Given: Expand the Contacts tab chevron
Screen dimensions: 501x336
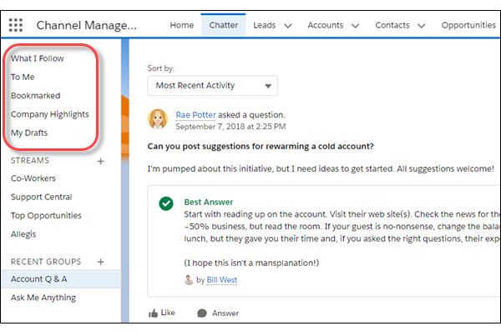Looking at the screenshot, I should (422, 26).
